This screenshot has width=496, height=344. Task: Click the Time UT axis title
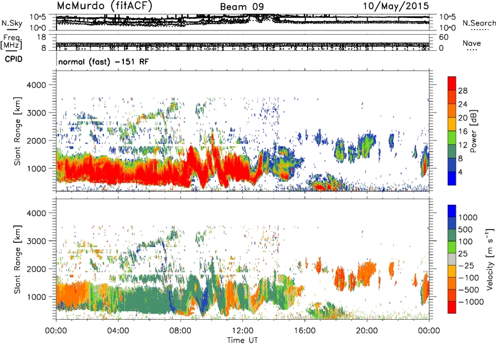242,340
